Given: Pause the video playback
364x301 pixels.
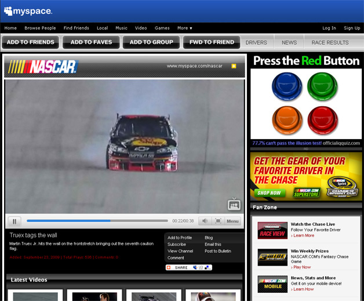Looking at the screenshot, I should tap(14, 221).
